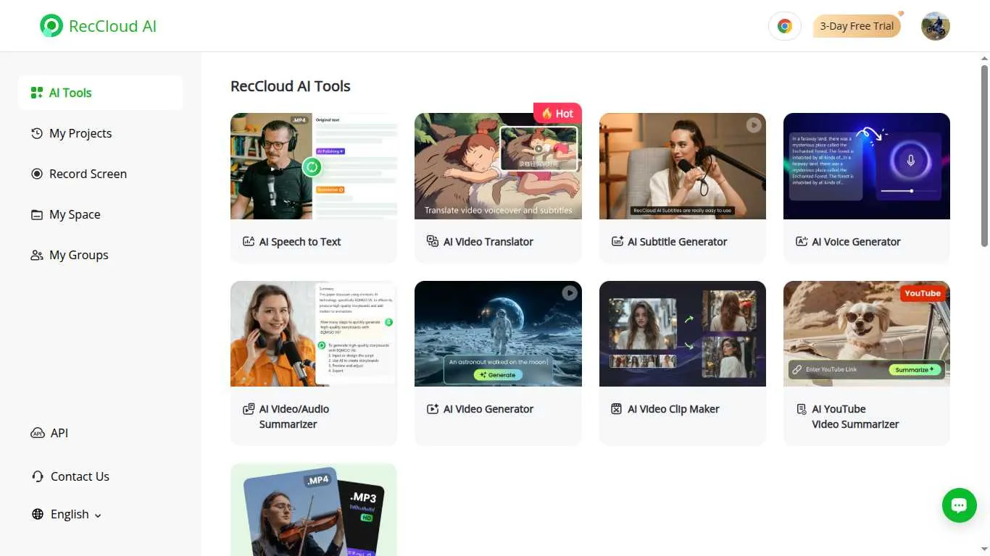Click the Contact Us headset icon

pos(38,476)
